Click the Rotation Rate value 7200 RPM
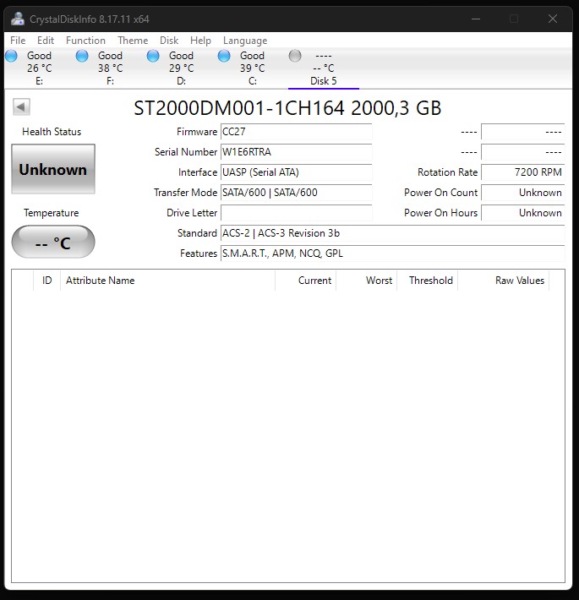Image resolution: width=579 pixels, height=600 pixels. point(522,172)
